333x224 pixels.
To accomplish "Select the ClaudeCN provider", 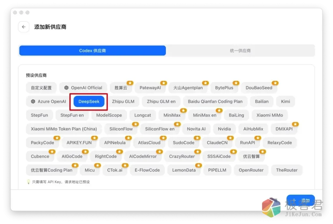I will (x=217, y=143).
